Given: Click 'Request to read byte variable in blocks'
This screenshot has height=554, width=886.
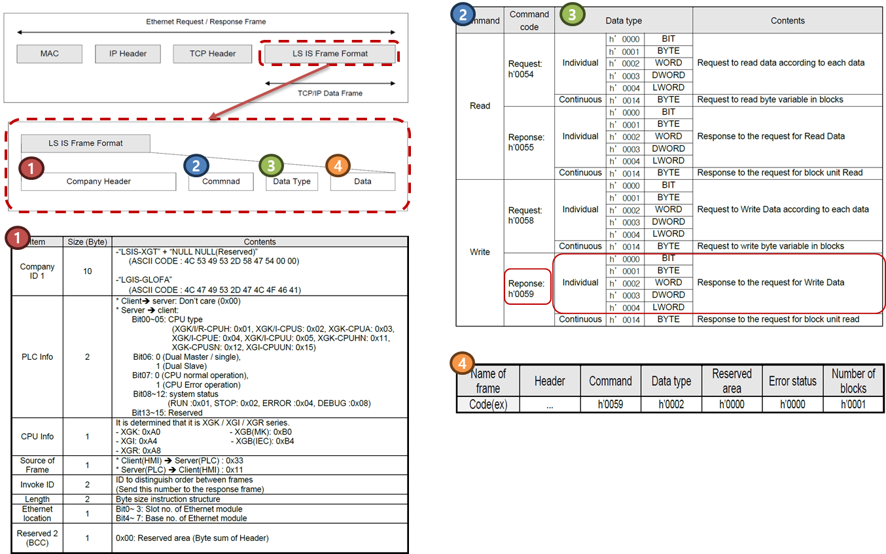Looking at the screenshot, I should [x=770, y=100].
